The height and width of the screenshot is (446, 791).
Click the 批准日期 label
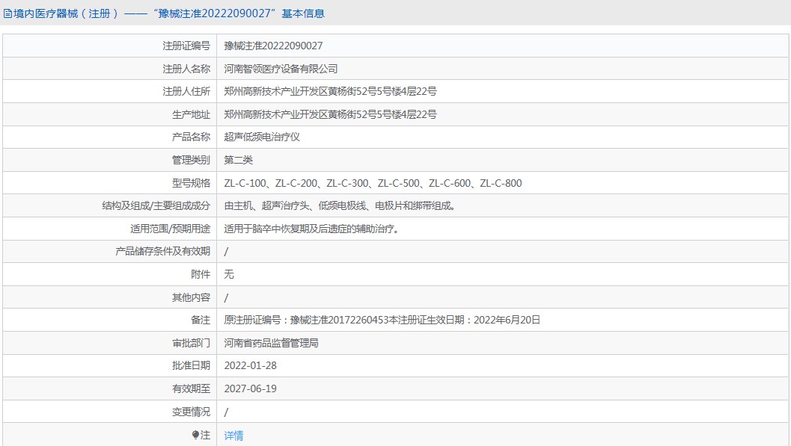coord(191,365)
